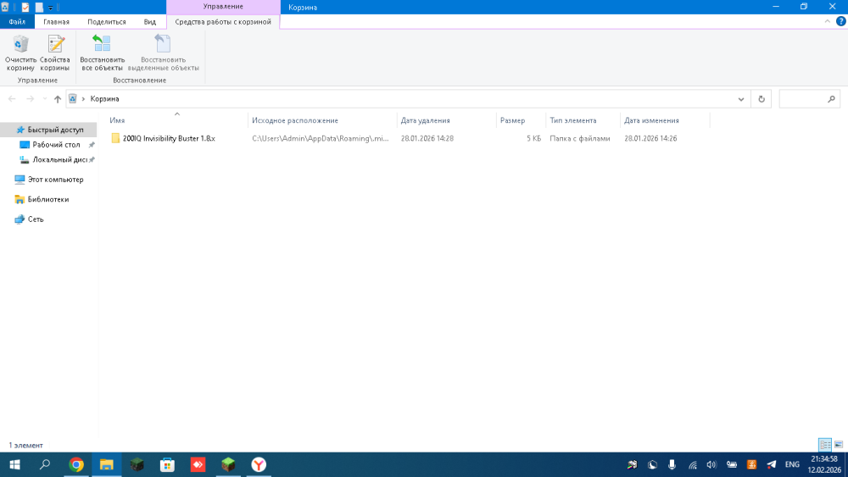Open Сеть in navigation pane

[36, 219]
